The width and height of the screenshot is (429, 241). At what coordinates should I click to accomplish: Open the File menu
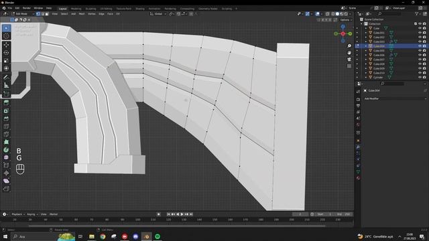click(x=10, y=8)
